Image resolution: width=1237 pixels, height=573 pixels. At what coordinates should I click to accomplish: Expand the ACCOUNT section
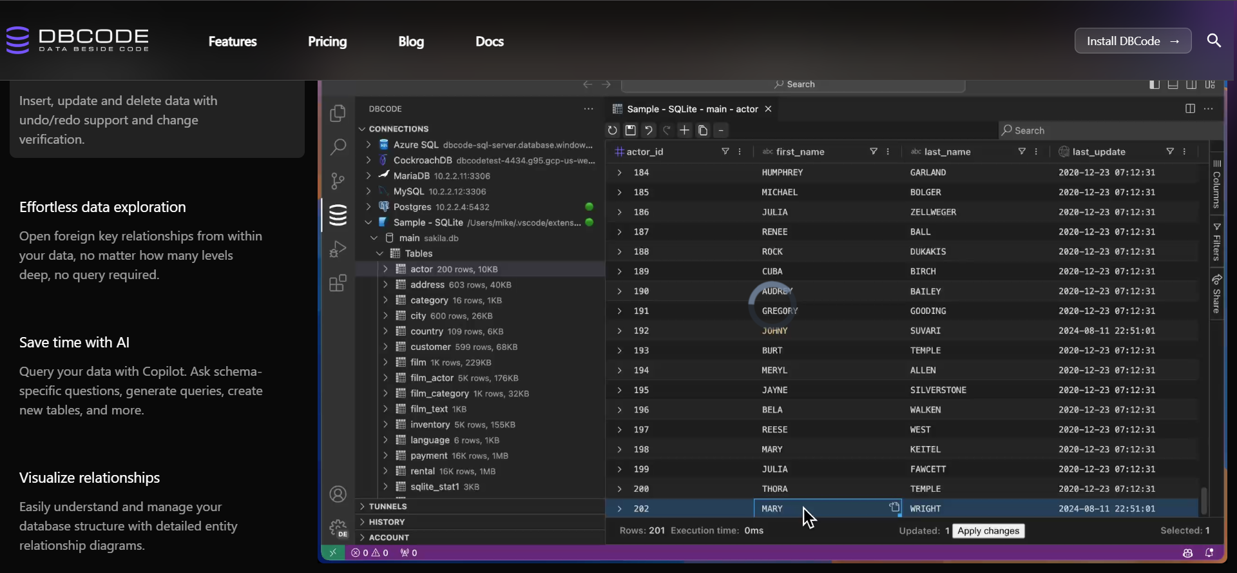click(362, 538)
